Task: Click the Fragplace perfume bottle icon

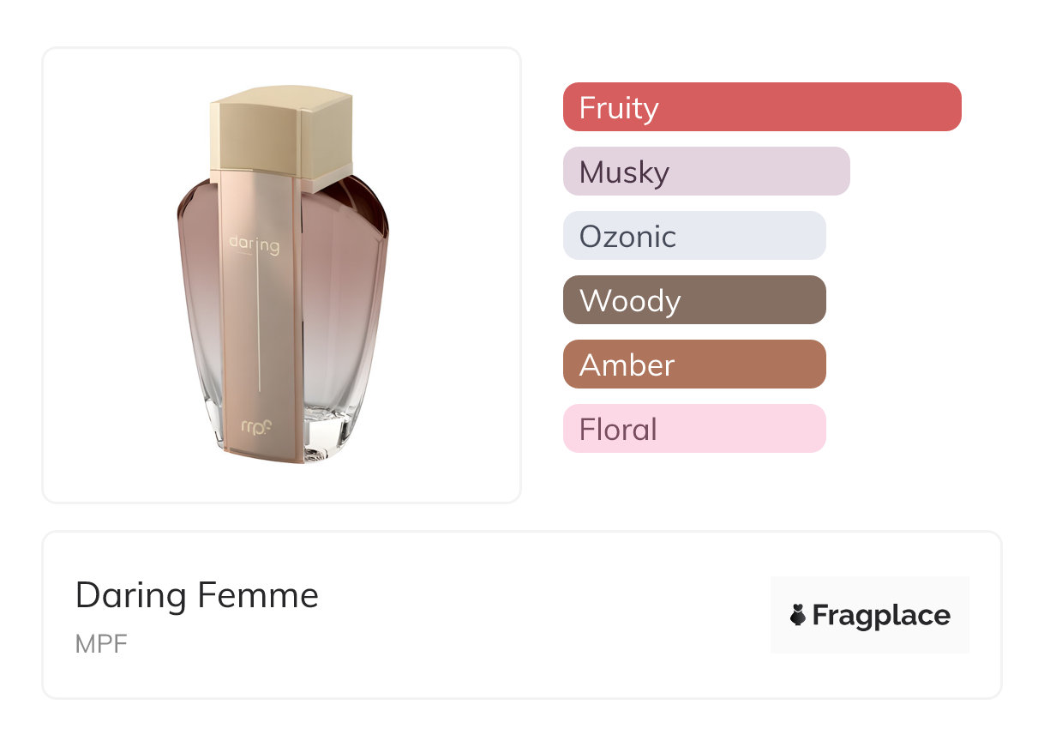Action: [x=798, y=615]
